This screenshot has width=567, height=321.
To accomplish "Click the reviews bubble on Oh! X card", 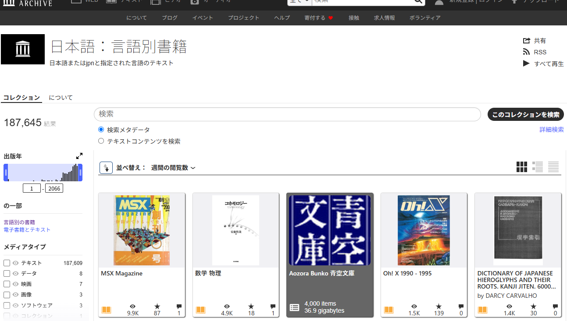I will point(461,307).
